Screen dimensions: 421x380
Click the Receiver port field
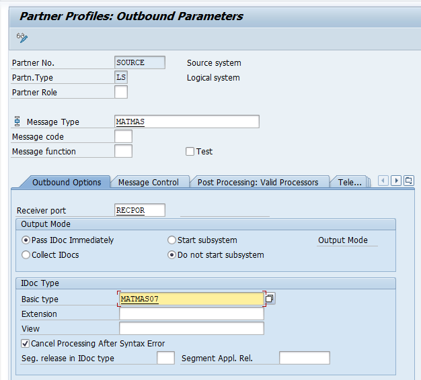pos(140,211)
